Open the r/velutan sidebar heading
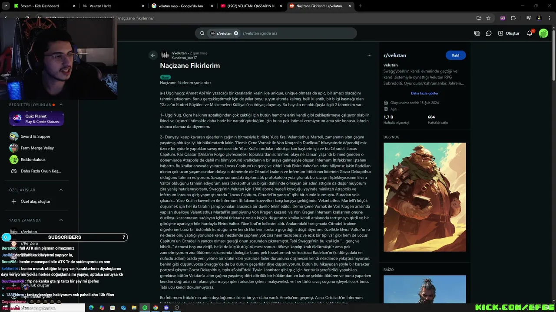The height and width of the screenshot is (312, 556). pos(395,55)
